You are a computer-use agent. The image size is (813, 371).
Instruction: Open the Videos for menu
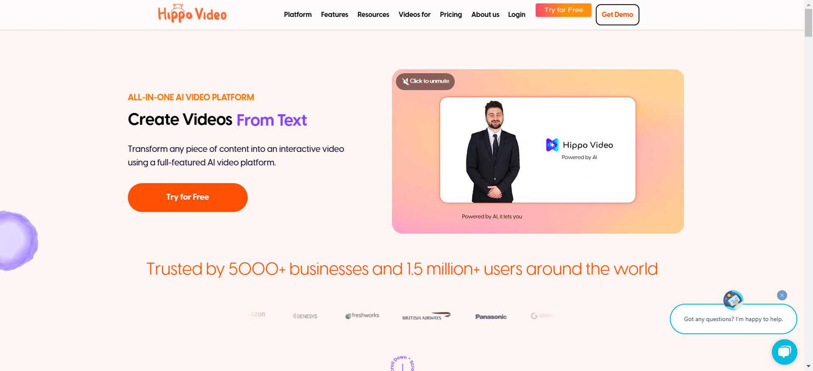pos(415,15)
